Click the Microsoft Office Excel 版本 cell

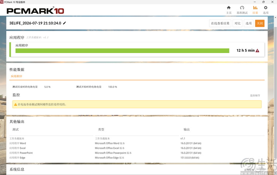[110, 148]
